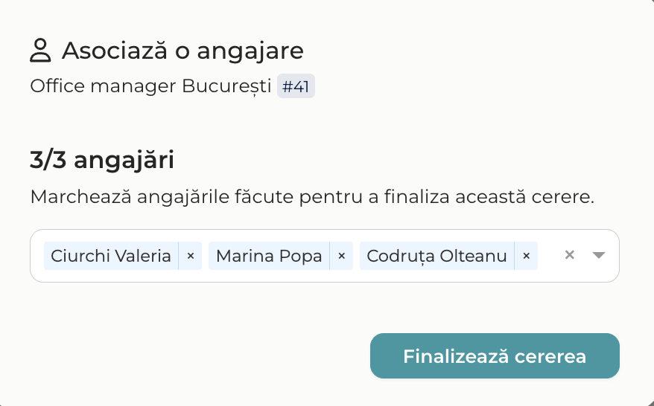Remove Ciurchi Valeria from selected hires

click(x=191, y=256)
